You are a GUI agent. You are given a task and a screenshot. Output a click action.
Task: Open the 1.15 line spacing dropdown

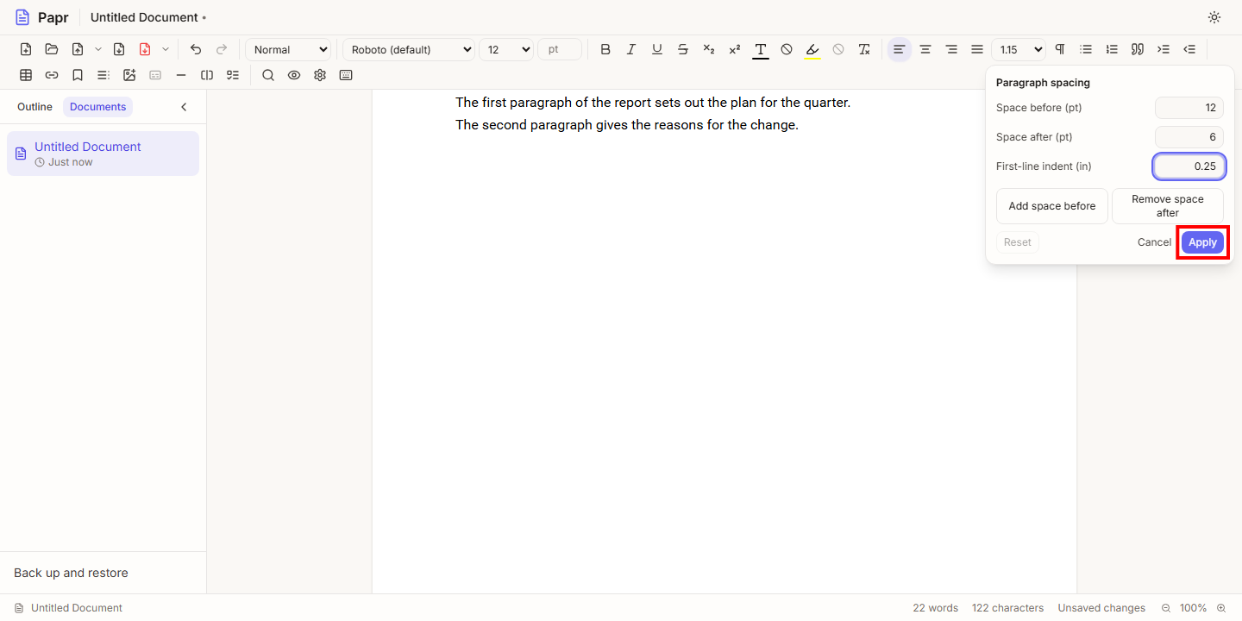coord(1019,49)
